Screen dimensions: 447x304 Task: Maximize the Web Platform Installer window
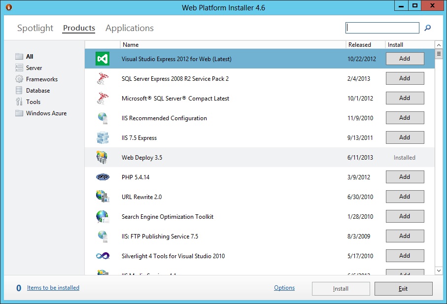415,6
